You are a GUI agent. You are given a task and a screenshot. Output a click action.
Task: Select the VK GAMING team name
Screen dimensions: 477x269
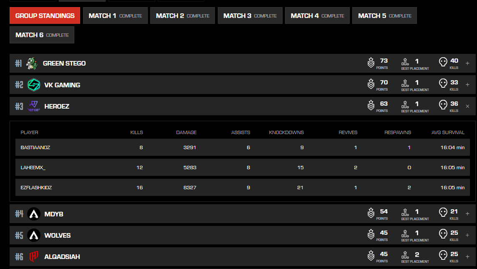point(62,85)
